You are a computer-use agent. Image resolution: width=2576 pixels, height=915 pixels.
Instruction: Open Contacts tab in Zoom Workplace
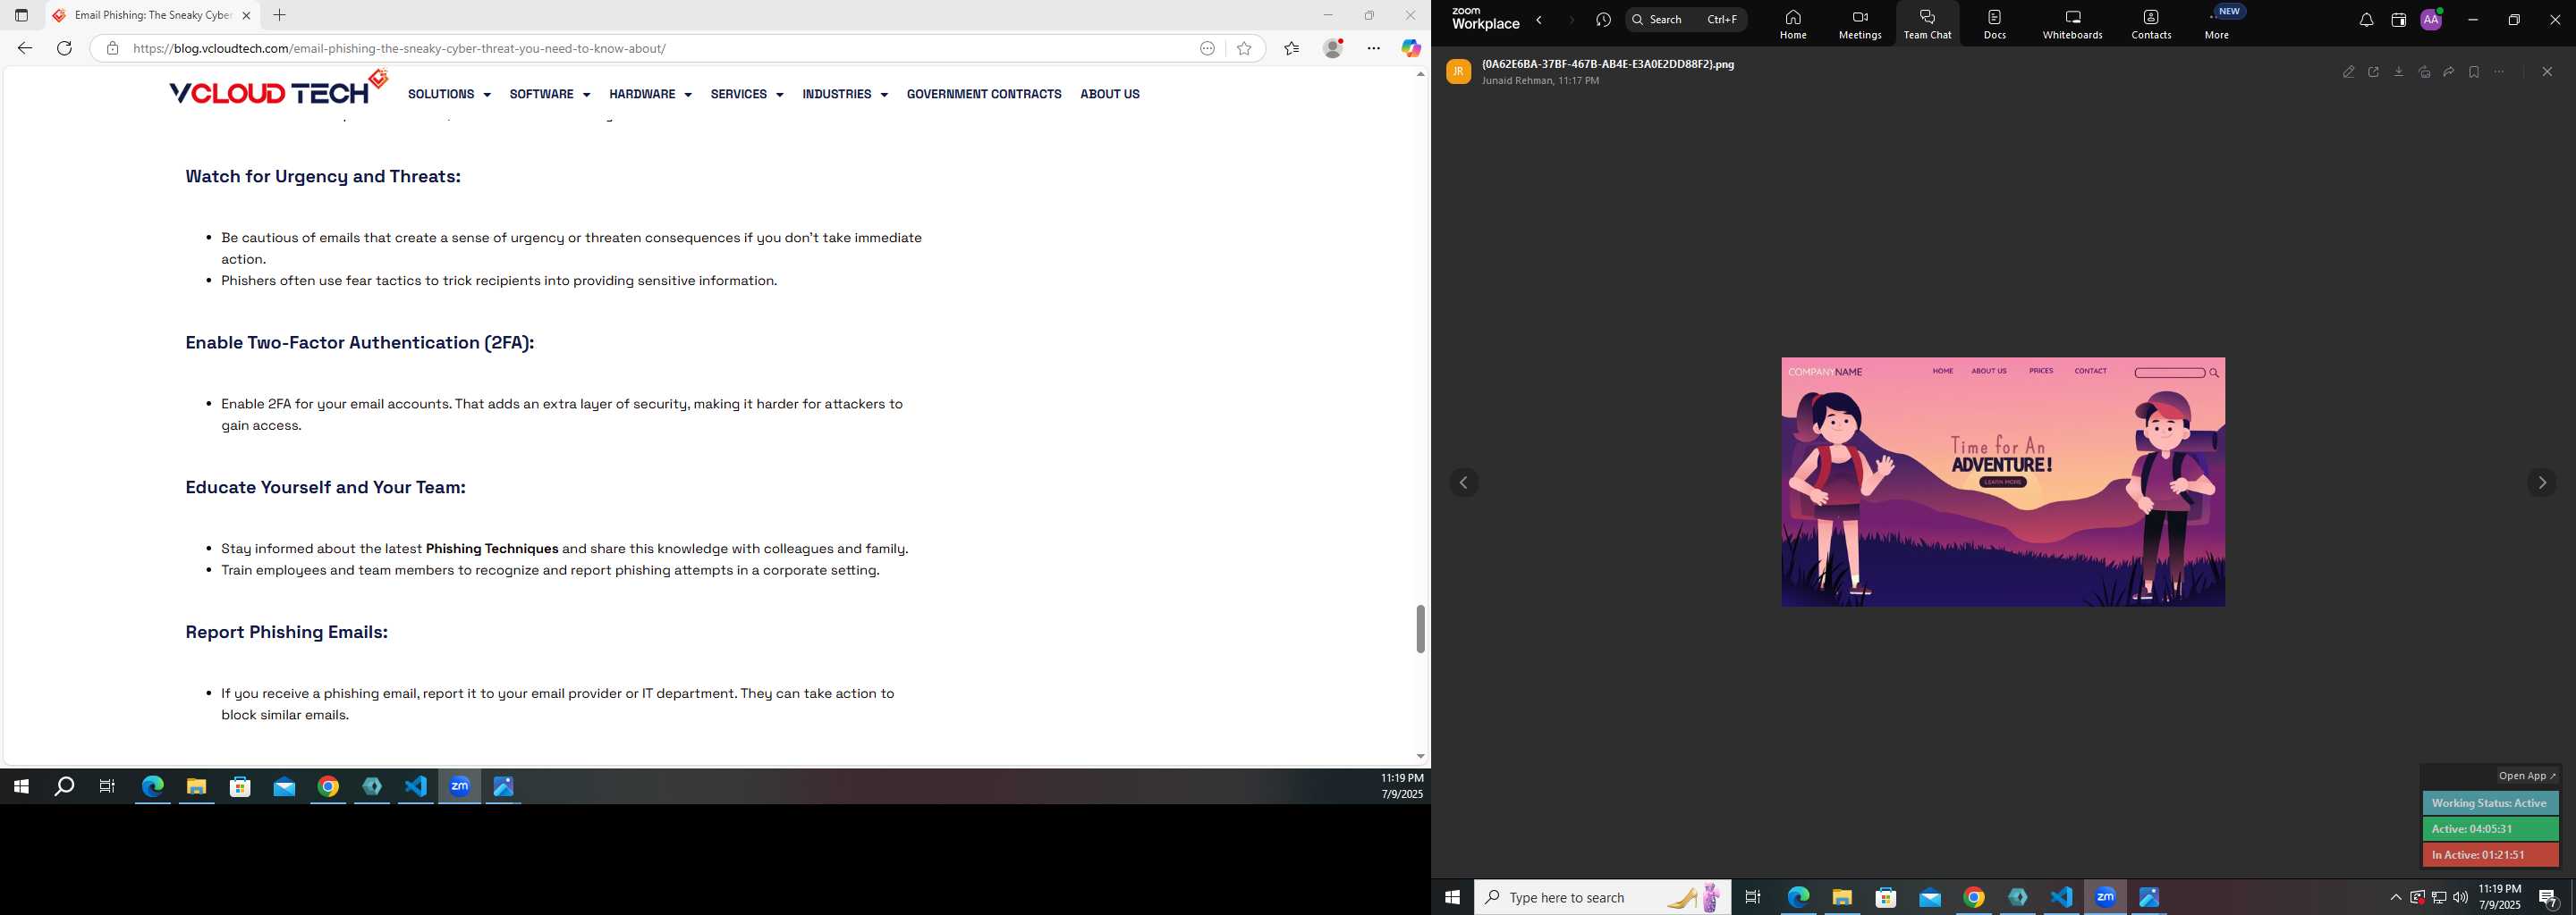pyautogui.click(x=2151, y=24)
